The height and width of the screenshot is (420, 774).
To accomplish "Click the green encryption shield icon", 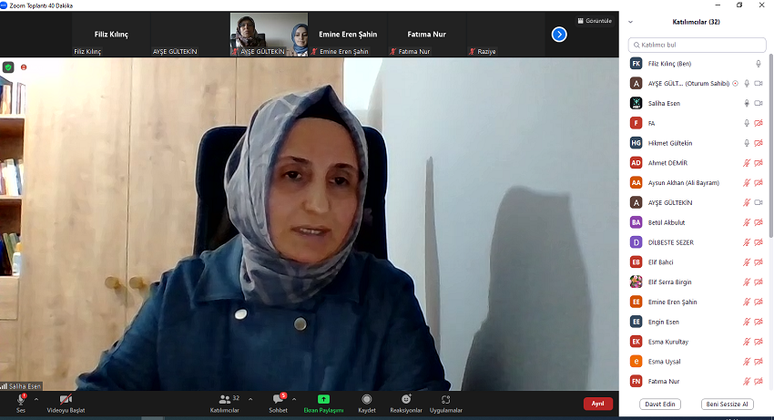I will [x=9, y=67].
